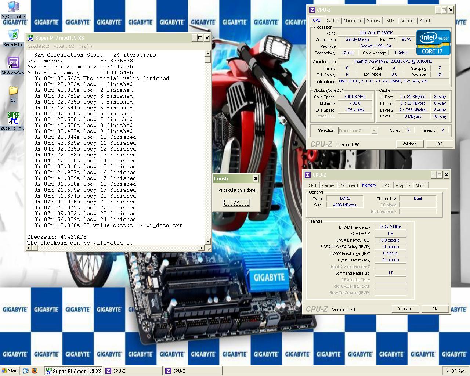Screen dimensions: 470x376
Task: Launch Firefox from quick launch
Action: [35, 371]
